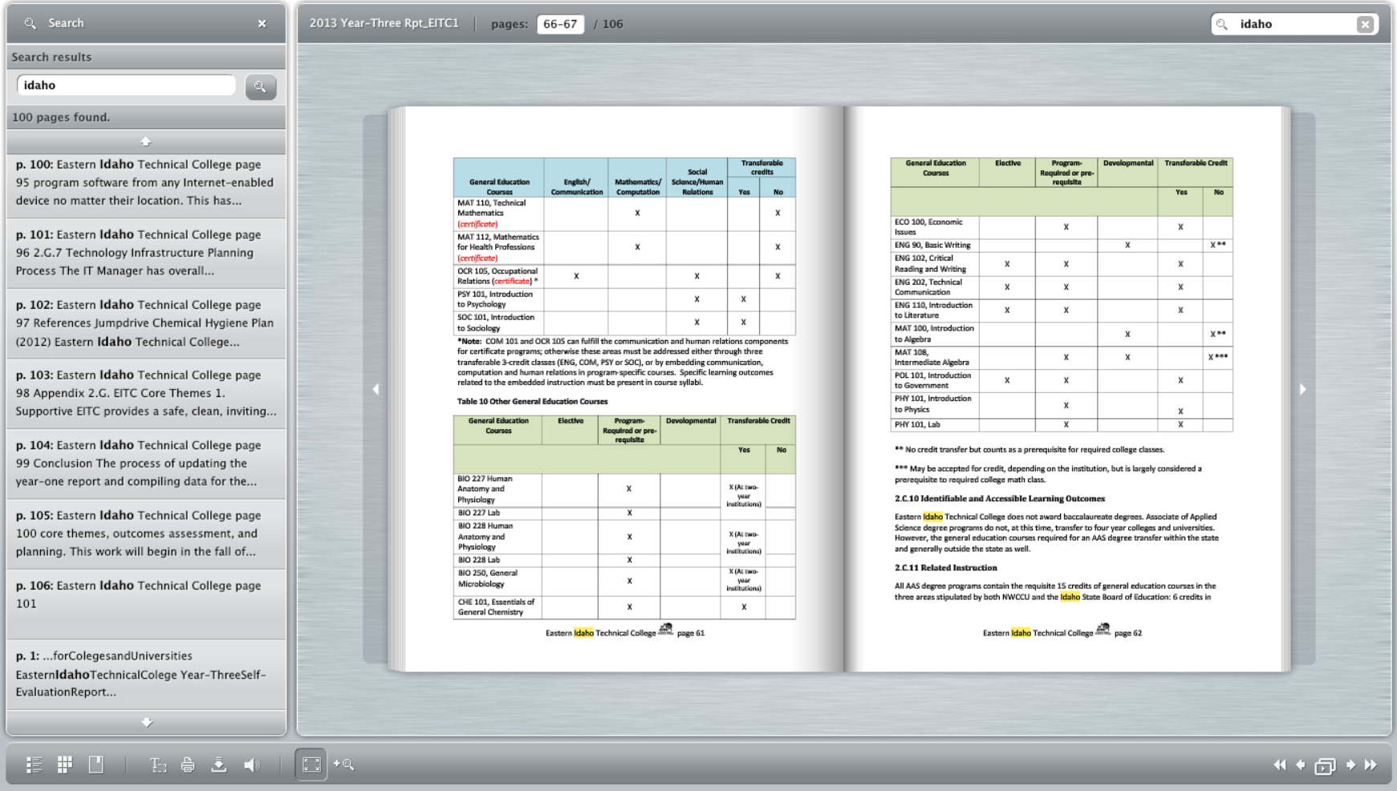The image size is (1397, 791).
Task: Open the zoom-in magnifier tool
Action: pos(343,765)
